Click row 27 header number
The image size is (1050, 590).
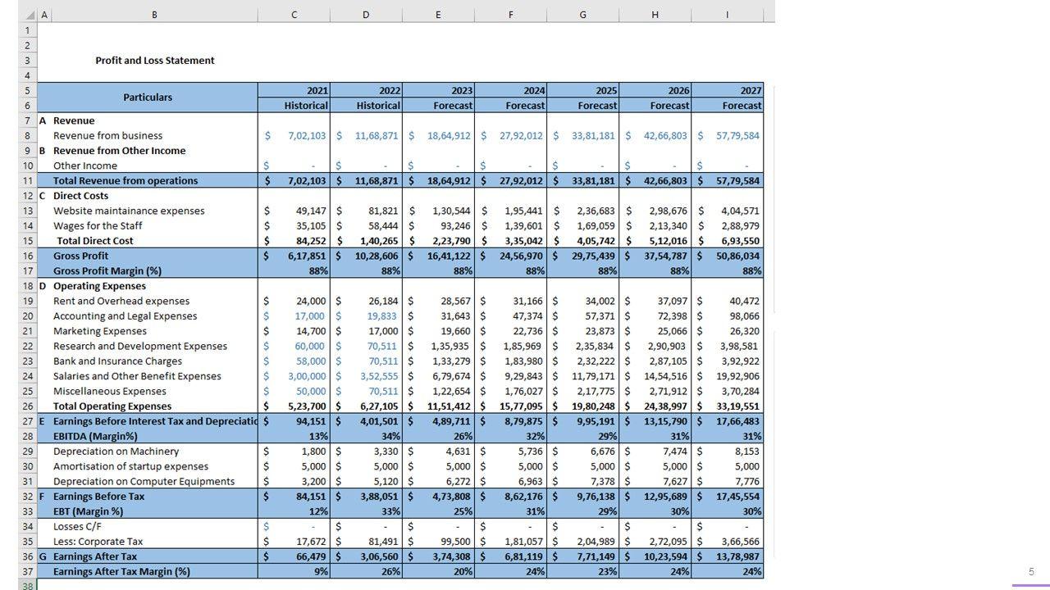click(27, 421)
